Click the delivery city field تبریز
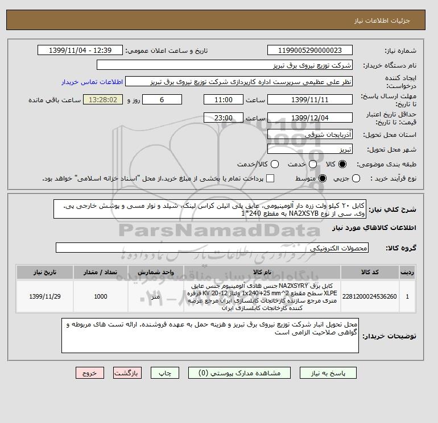 310,149
